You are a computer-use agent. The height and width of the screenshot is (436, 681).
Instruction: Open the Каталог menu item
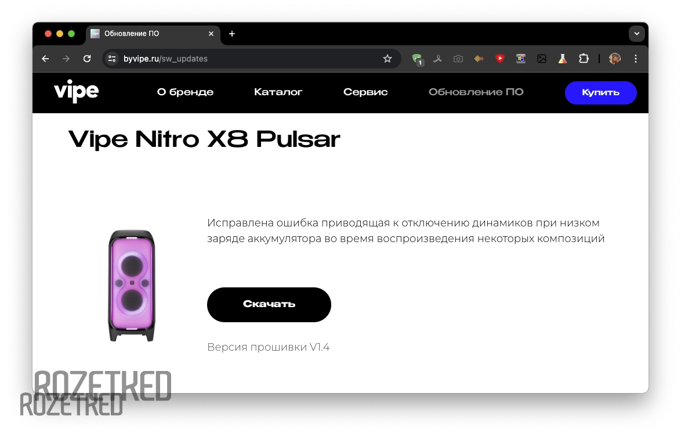278,92
